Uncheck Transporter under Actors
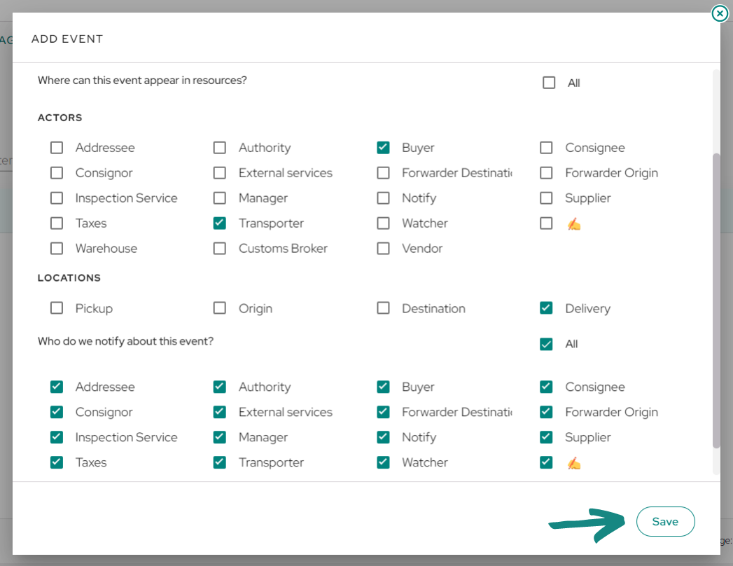 [219, 223]
